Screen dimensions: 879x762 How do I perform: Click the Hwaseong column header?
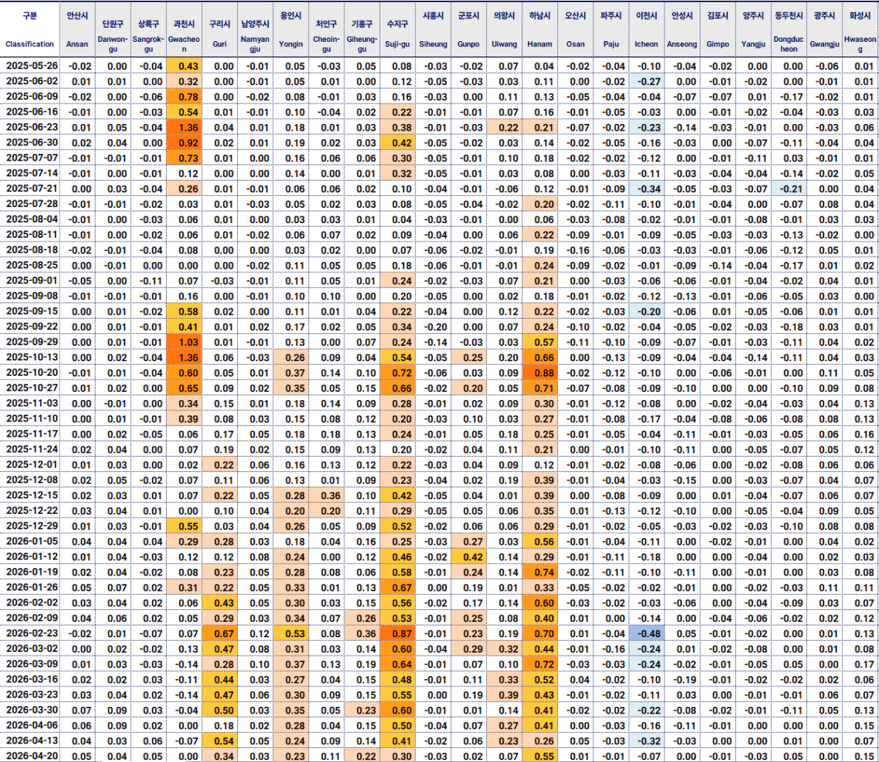coord(861,29)
